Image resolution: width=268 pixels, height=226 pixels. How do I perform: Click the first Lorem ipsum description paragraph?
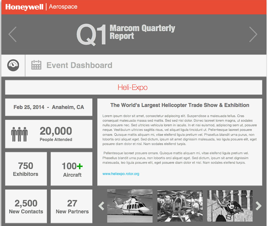click(x=180, y=130)
